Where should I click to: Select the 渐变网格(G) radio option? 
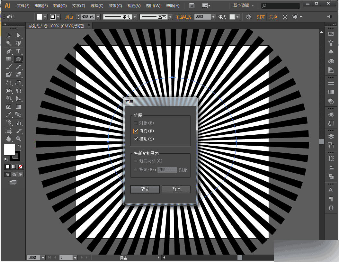(136, 161)
